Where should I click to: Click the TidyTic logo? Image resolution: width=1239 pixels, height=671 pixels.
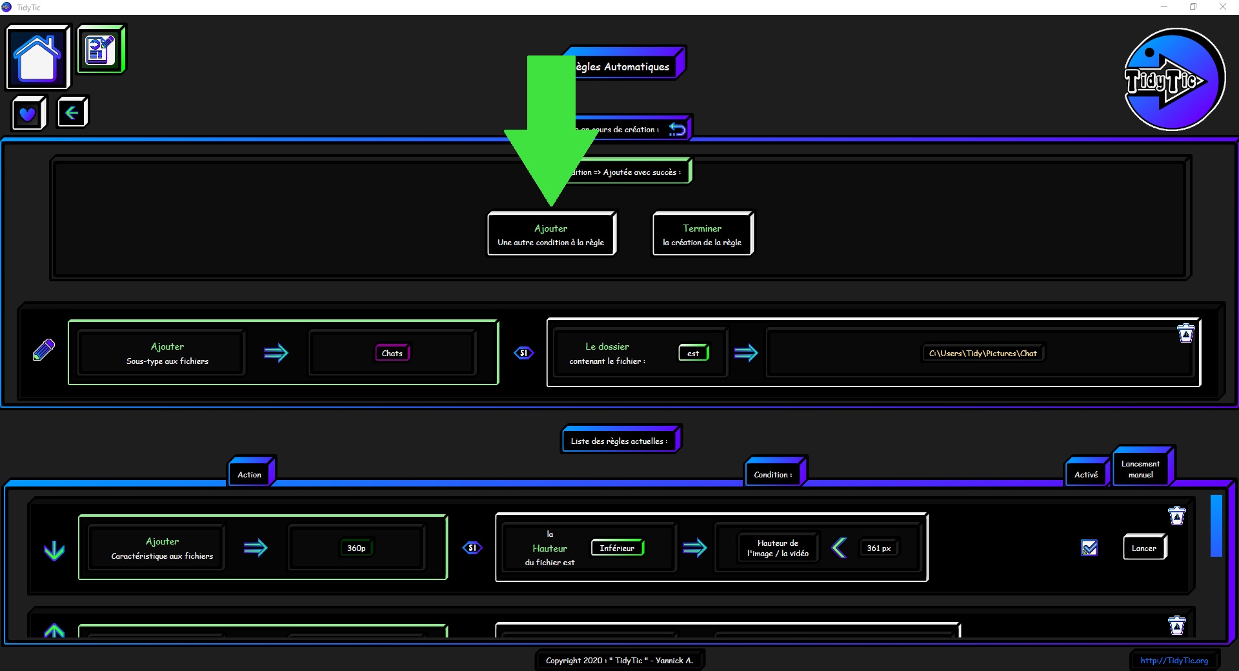coord(1174,79)
